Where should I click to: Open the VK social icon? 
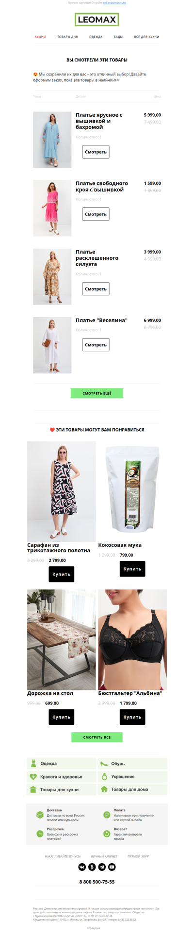pos(82,867)
